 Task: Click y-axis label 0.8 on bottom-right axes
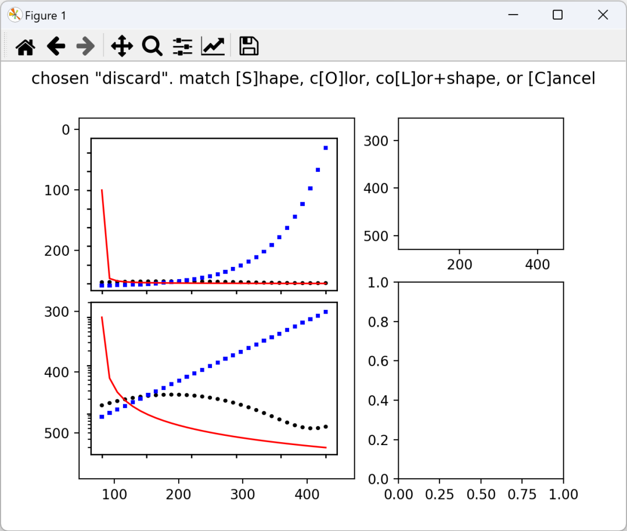(x=379, y=322)
